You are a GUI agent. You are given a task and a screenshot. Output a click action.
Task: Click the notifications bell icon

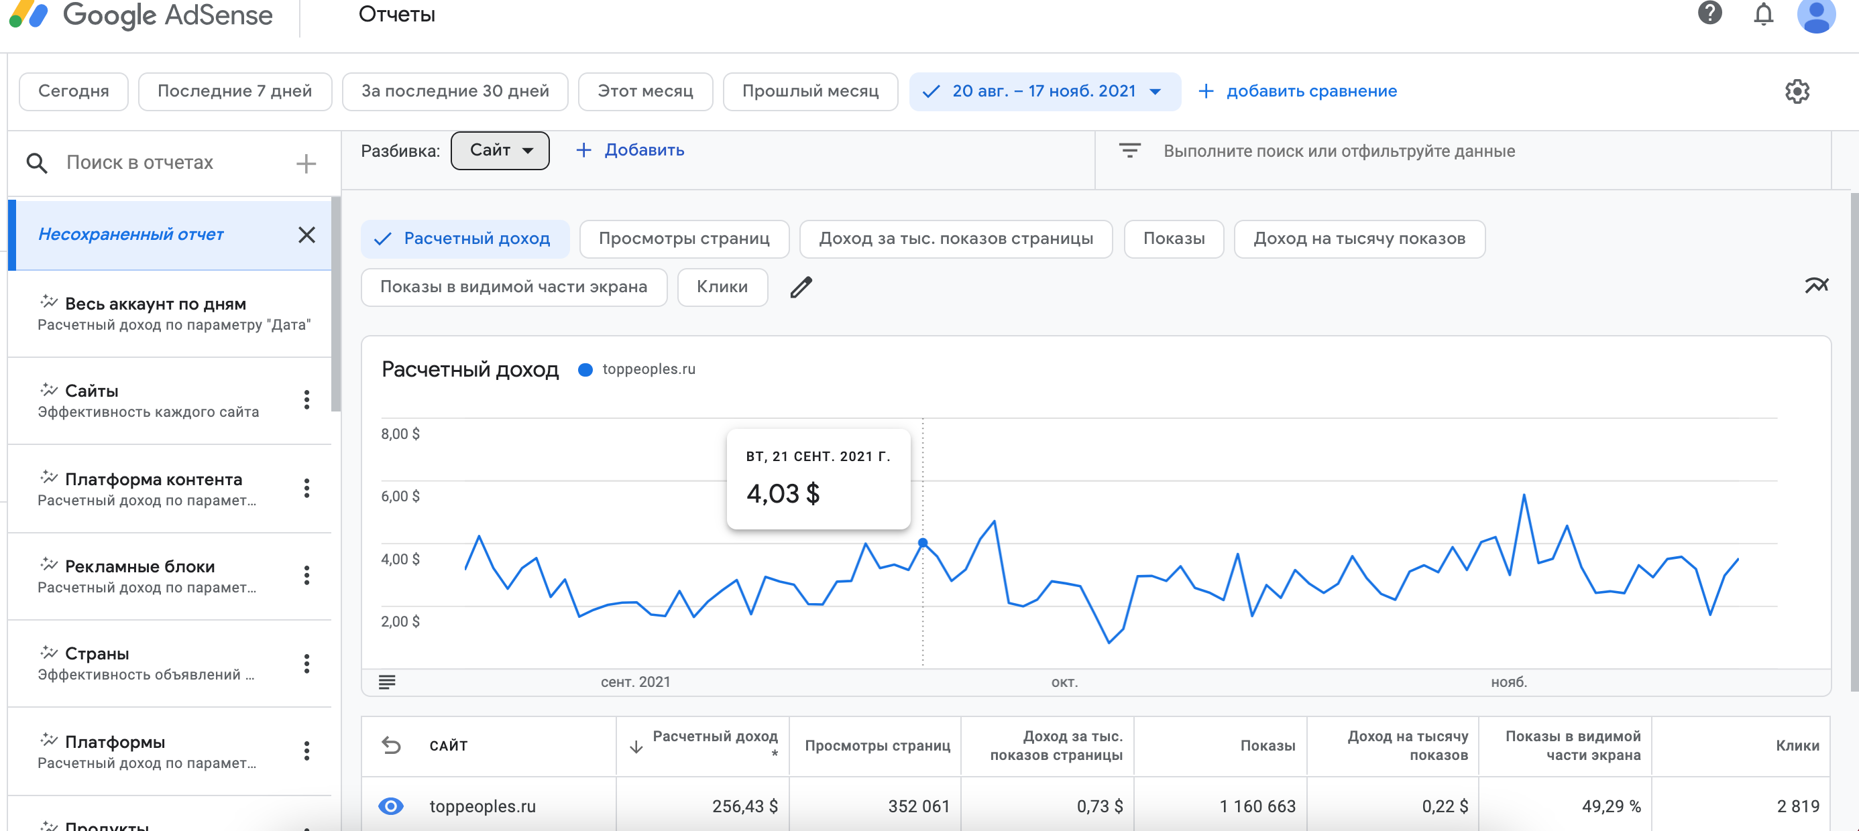click(1763, 15)
